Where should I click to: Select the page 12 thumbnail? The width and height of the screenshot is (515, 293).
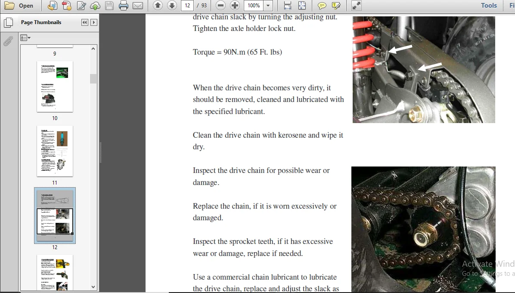coord(55,216)
